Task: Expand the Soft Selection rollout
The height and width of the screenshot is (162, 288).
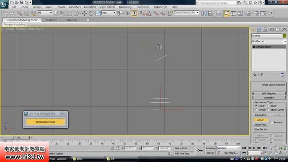Action: click(269, 94)
